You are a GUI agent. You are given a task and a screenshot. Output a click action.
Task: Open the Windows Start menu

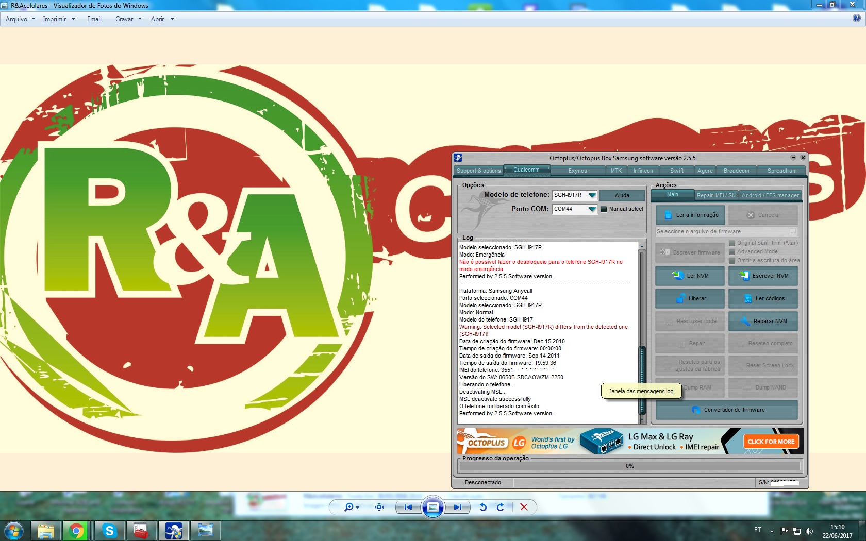[x=14, y=531]
